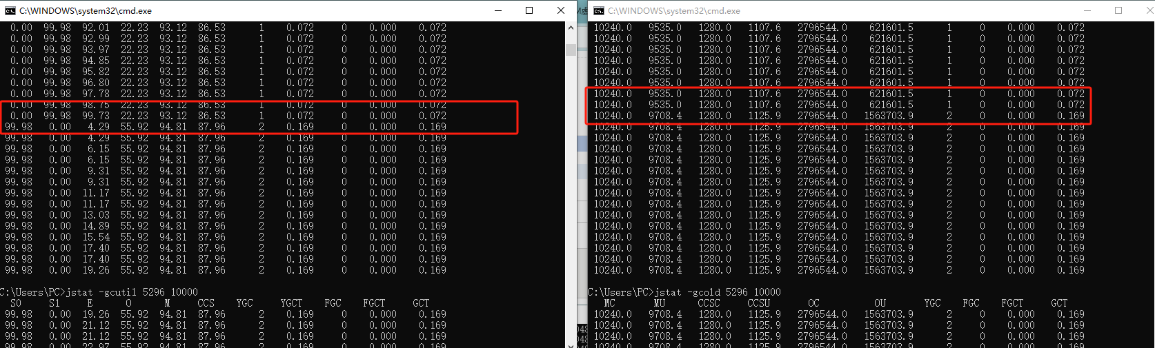Click the value 97.78 in left window
The width and height of the screenshot is (1155, 348).
click(x=96, y=94)
